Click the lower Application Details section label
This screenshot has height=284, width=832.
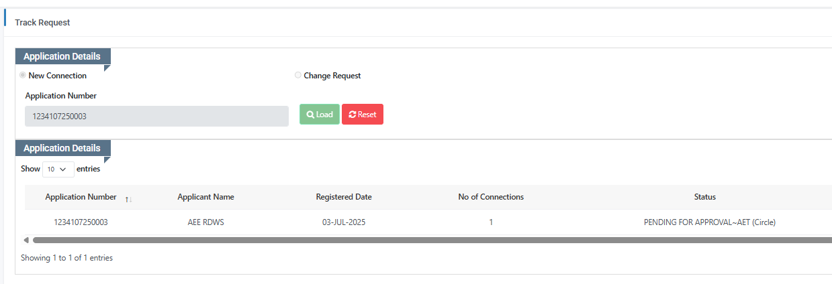click(62, 148)
